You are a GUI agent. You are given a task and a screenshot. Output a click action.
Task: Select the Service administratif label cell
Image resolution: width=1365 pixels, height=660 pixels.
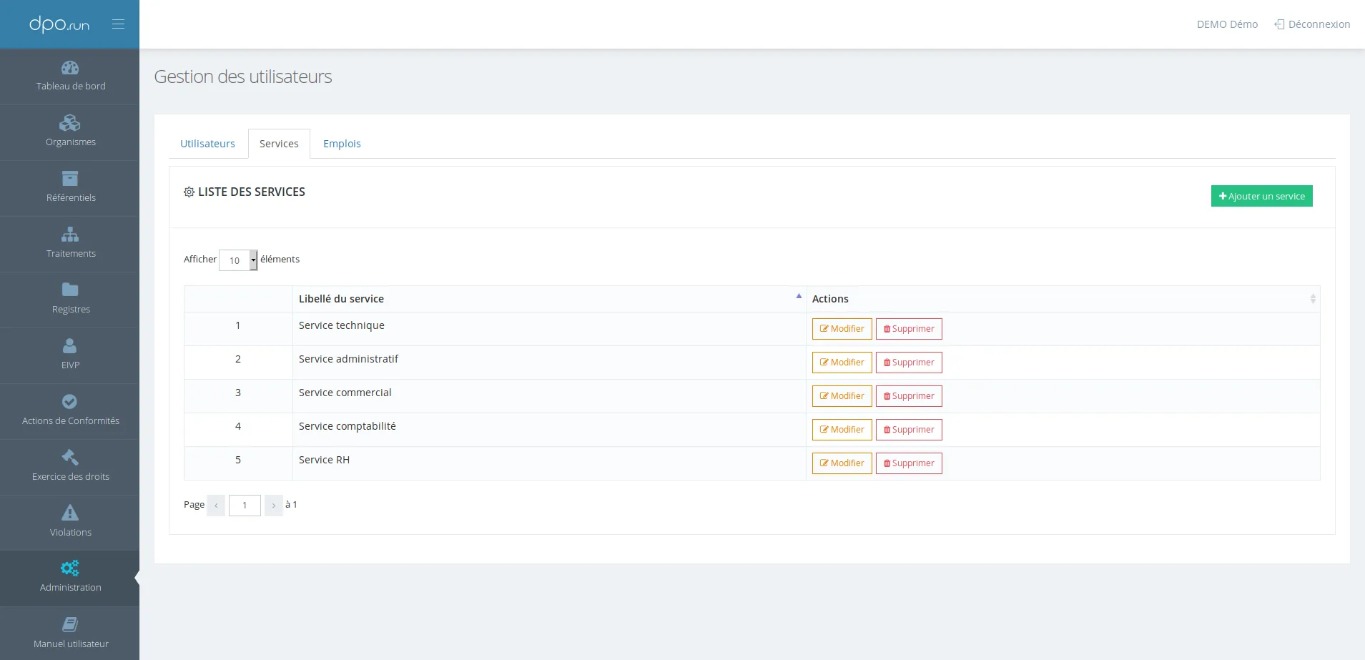549,363
